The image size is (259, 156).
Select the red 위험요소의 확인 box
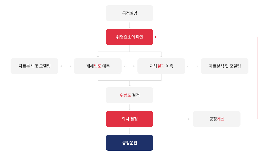pyautogui.click(x=129, y=37)
